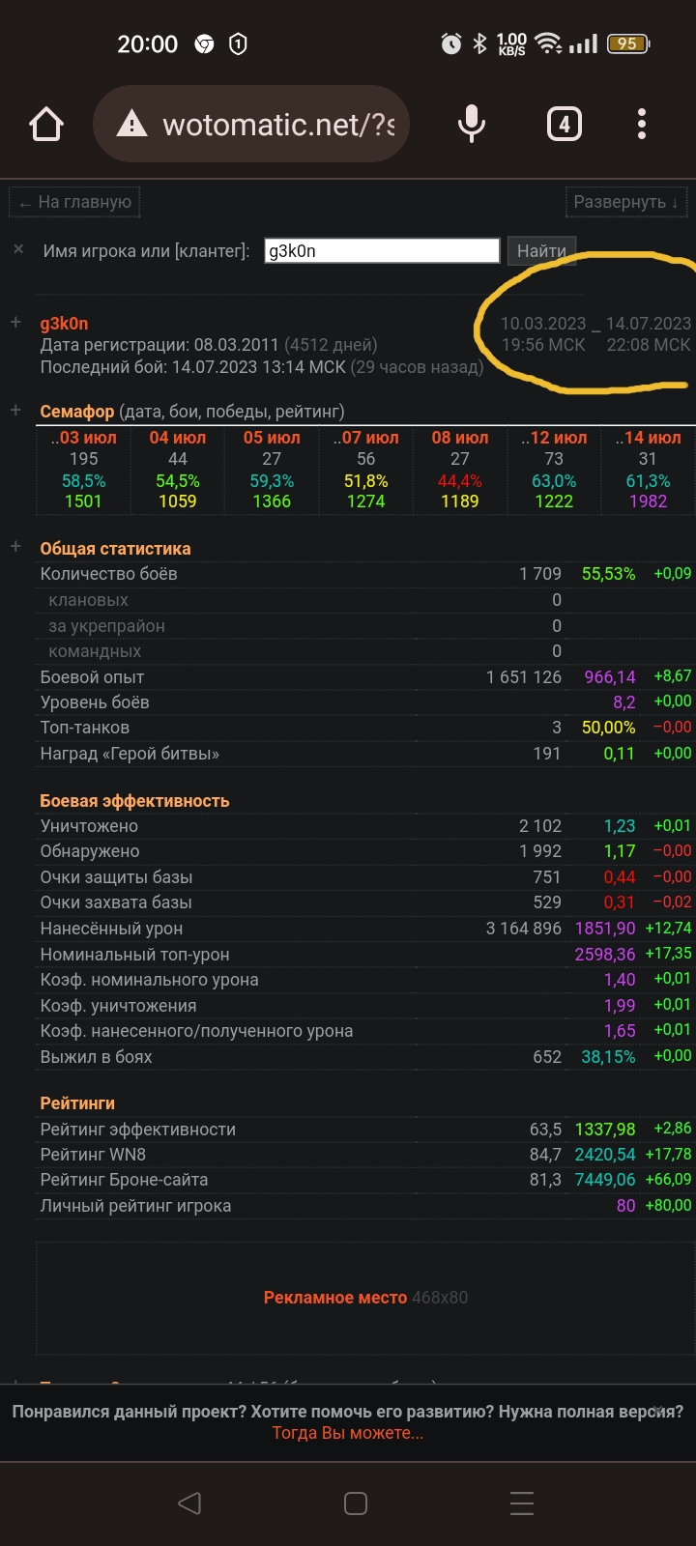Select the 08 июл semaphore column
696x1546 pixels.
(460, 470)
